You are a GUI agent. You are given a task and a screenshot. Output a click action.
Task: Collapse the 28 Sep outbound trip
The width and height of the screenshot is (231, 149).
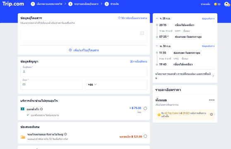point(157,18)
